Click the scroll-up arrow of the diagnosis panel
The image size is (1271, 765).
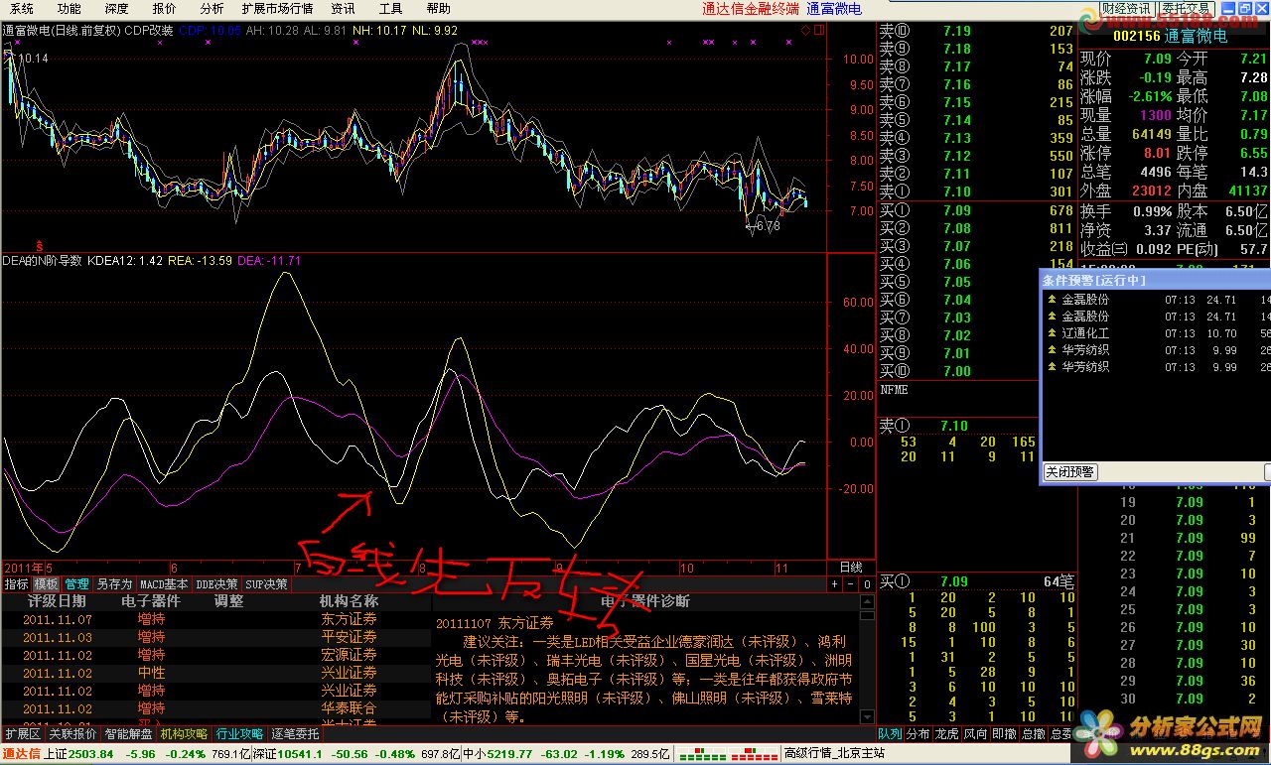click(x=865, y=601)
